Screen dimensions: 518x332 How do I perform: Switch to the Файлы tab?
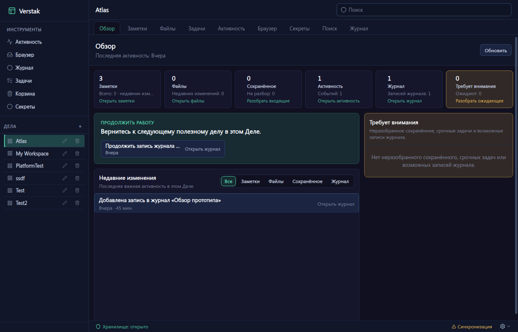click(x=168, y=28)
